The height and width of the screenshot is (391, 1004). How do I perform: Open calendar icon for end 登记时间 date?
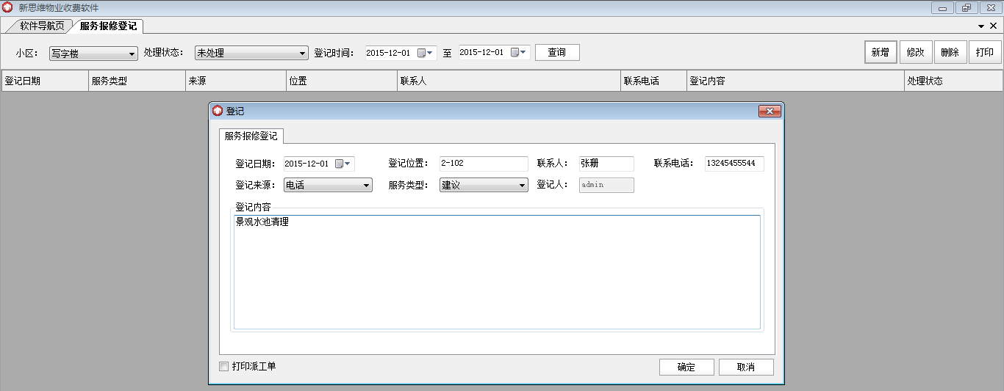coord(514,53)
